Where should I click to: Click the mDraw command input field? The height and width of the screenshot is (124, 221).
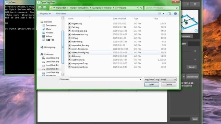180,119
